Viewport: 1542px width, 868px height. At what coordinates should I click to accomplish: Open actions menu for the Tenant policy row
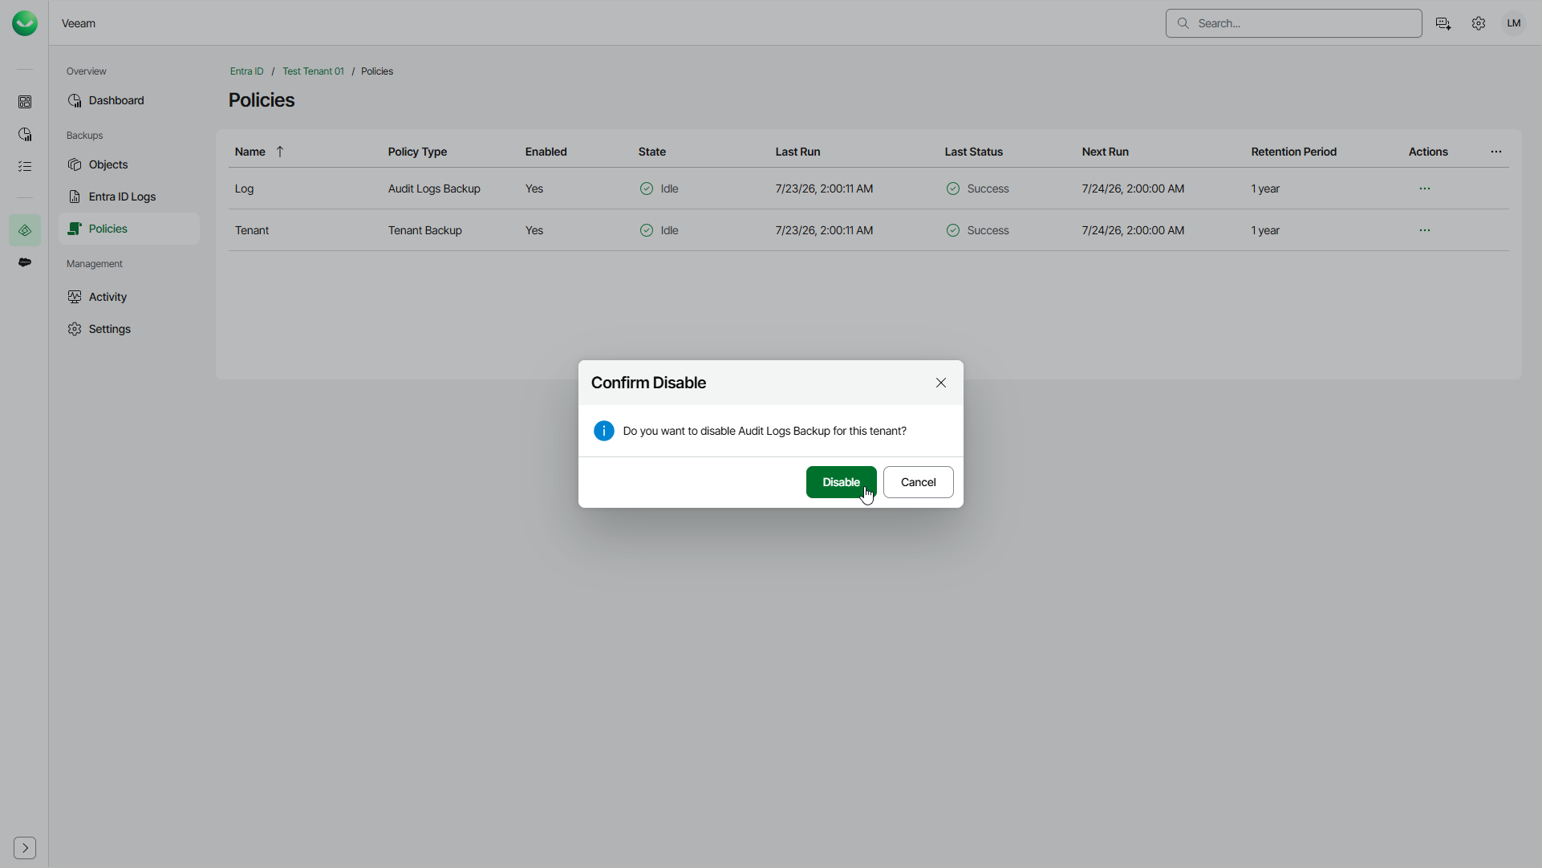(x=1425, y=230)
